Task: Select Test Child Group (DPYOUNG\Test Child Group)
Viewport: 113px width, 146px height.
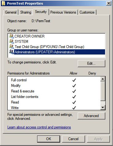Action: [49, 47]
